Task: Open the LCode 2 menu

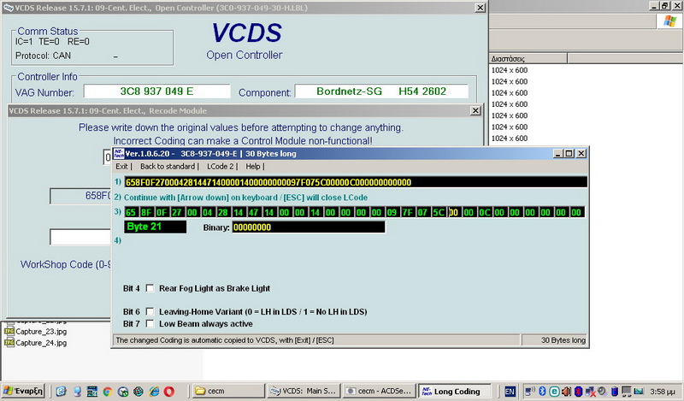Action: [221, 166]
